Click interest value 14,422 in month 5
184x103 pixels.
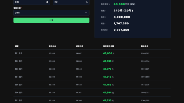pyautogui.click(x=79, y=85)
